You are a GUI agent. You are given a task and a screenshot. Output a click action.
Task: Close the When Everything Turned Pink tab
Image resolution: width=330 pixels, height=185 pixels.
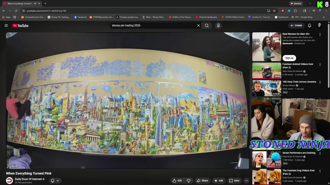point(39,4)
